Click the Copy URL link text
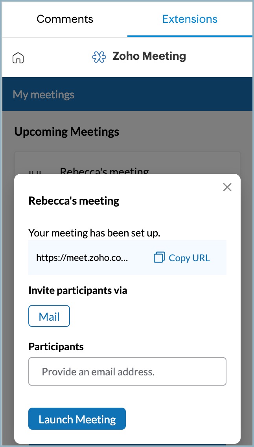The height and width of the screenshot is (447, 254). [189, 258]
